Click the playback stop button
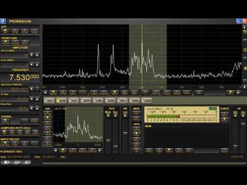 coord(6,162)
